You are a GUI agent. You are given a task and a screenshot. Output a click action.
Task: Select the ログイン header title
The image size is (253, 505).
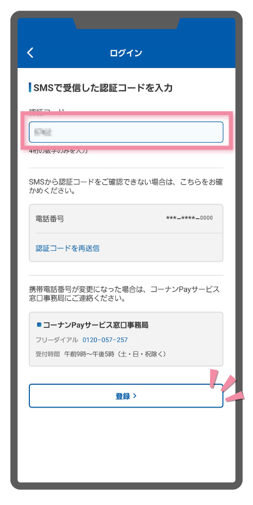point(126,53)
